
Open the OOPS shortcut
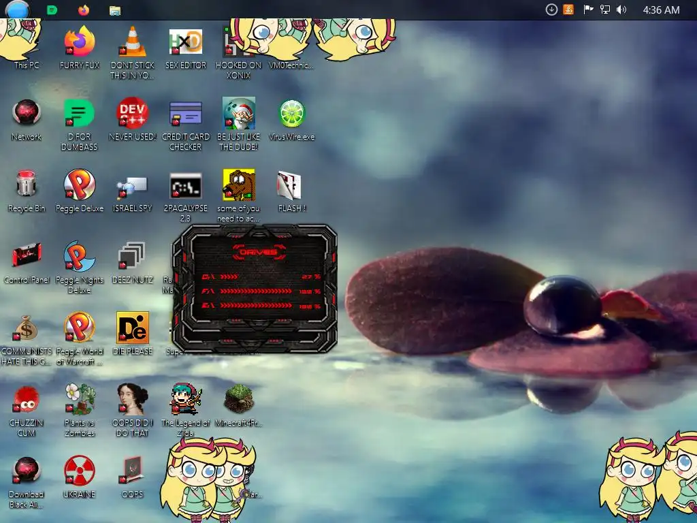point(133,477)
